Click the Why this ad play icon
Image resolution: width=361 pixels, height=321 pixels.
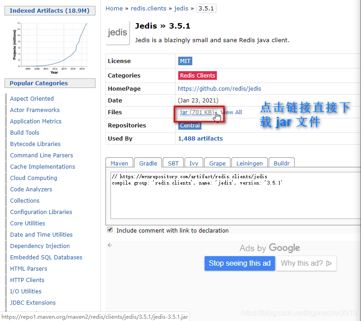[x=329, y=263]
